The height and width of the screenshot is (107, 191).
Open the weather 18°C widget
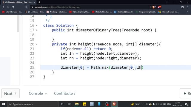[135, 104]
